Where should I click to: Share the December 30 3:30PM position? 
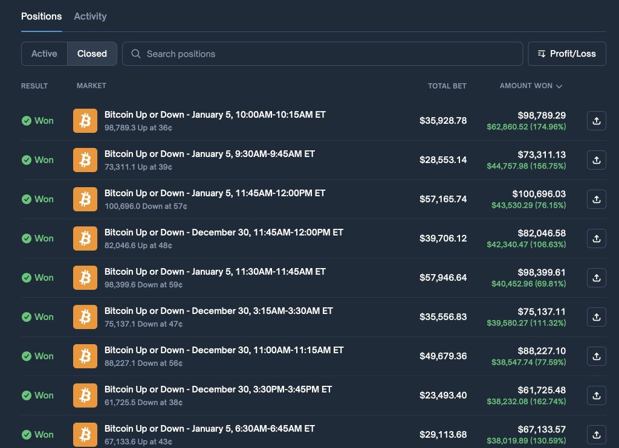click(597, 395)
